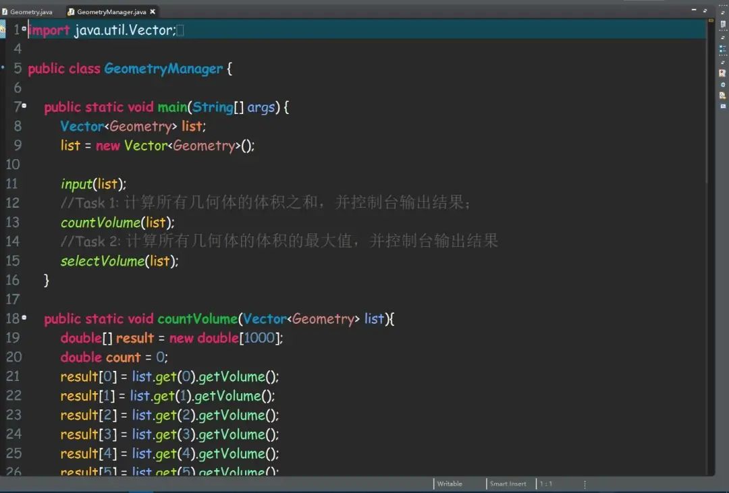Click the Smart Insert status bar field
This screenshot has width=729, height=493.
point(508,484)
